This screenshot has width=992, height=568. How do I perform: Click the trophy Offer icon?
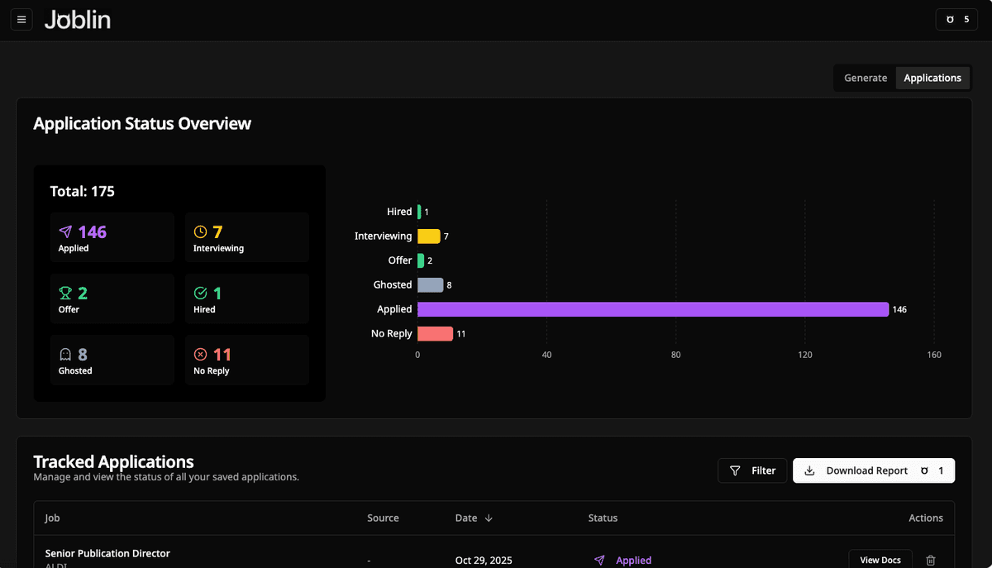click(66, 294)
